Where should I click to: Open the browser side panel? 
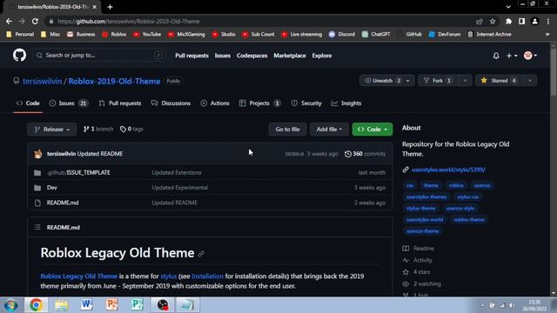pos(521,21)
